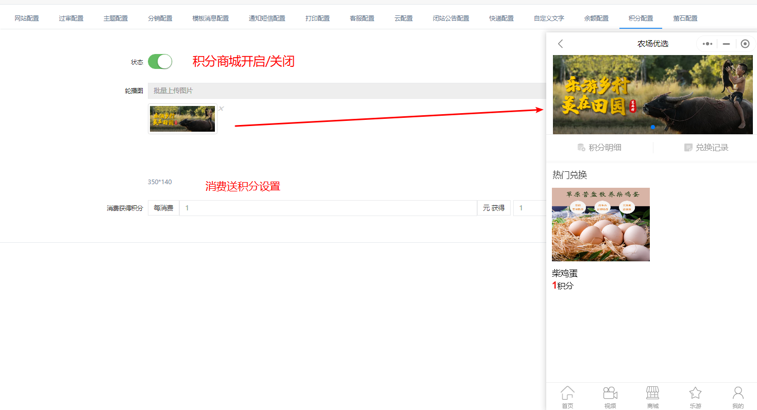The image size is (757, 410).
Task: Open 视频 camera icon in bottom nav
Action: coord(610,393)
